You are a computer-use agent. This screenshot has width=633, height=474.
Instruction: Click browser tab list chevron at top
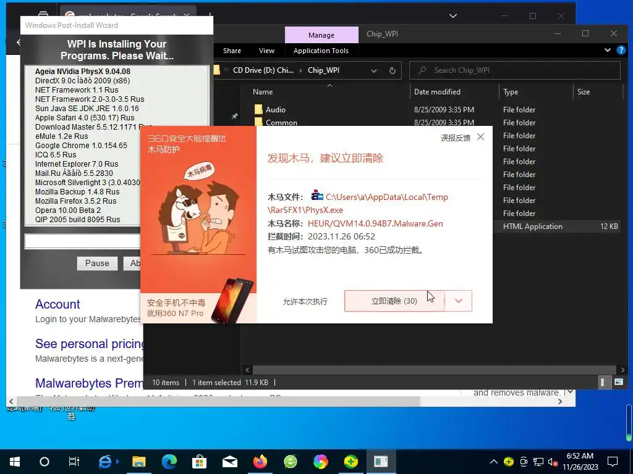[x=453, y=16]
